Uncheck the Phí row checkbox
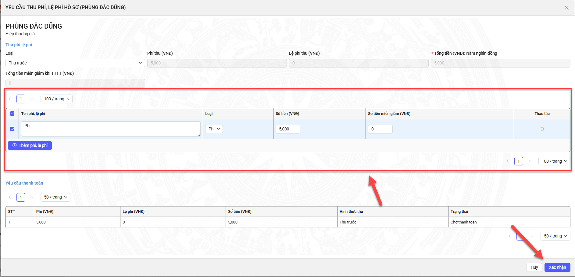This screenshot has width=575, height=277. click(x=12, y=129)
